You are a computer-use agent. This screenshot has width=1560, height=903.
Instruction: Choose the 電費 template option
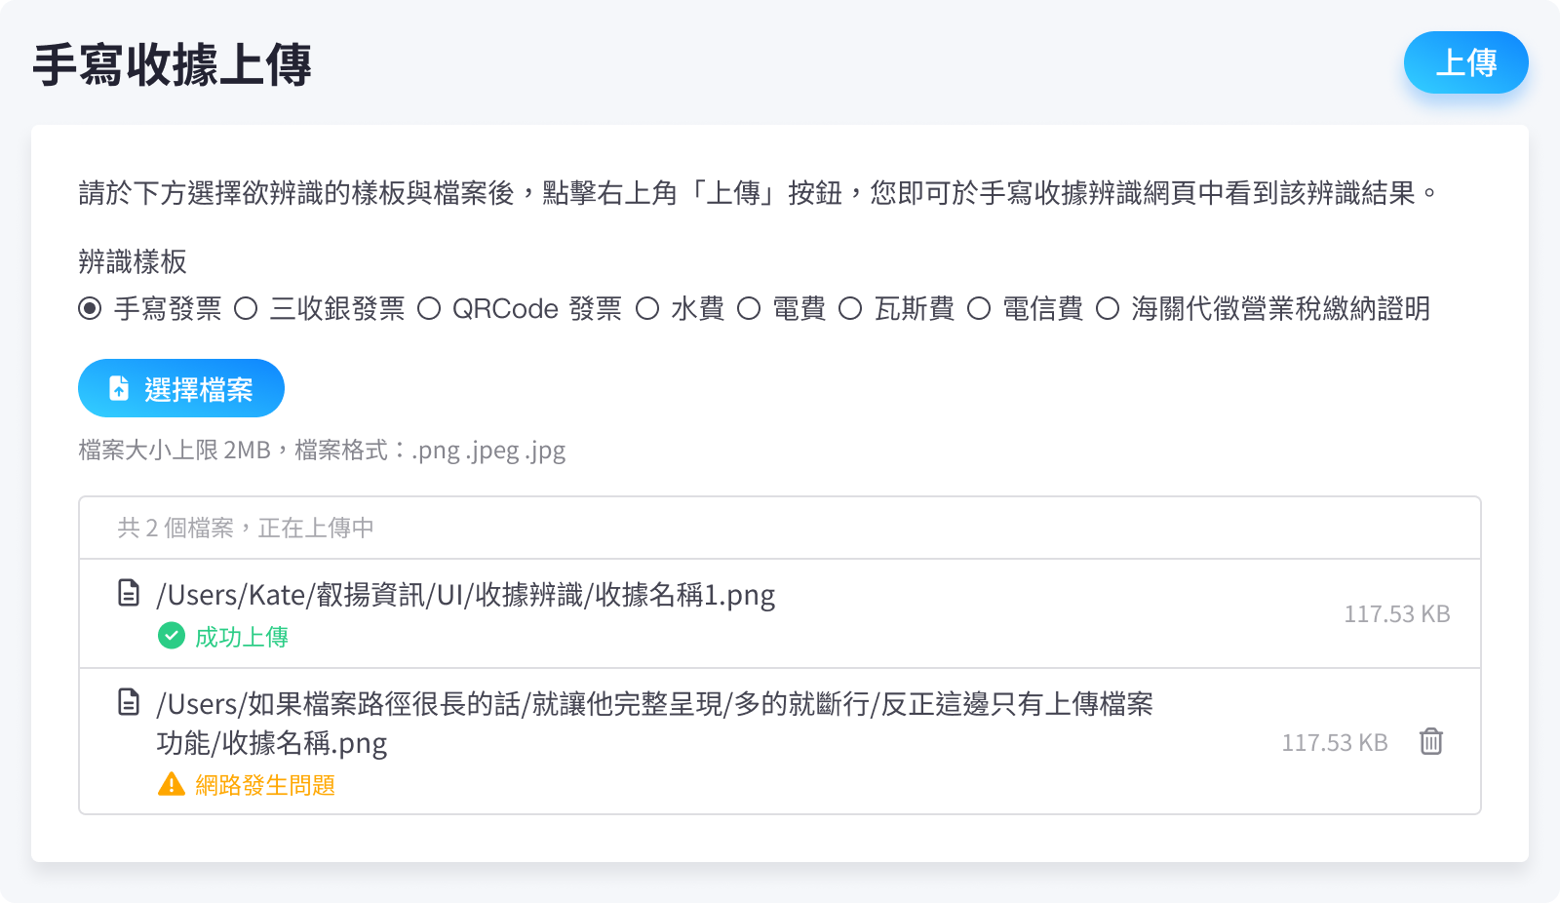pos(749,309)
